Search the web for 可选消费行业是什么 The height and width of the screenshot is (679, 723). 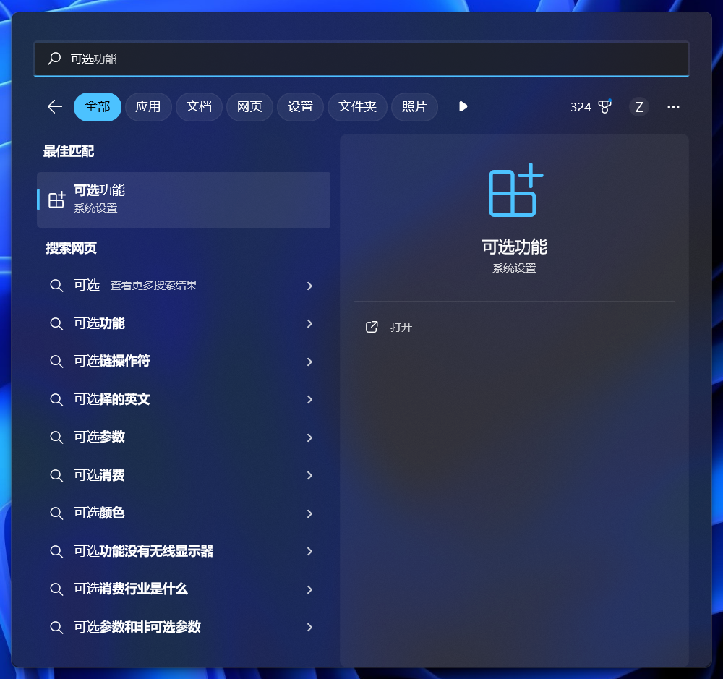pos(131,589)
